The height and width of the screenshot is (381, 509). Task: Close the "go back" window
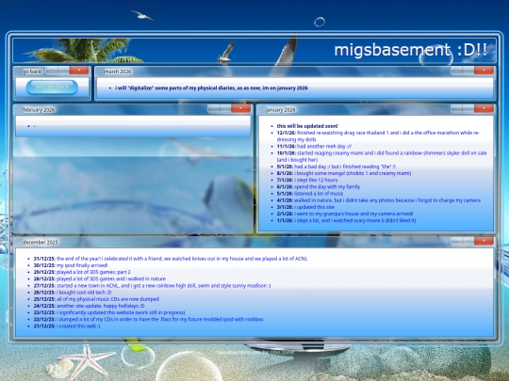click(x=79, y=71)
